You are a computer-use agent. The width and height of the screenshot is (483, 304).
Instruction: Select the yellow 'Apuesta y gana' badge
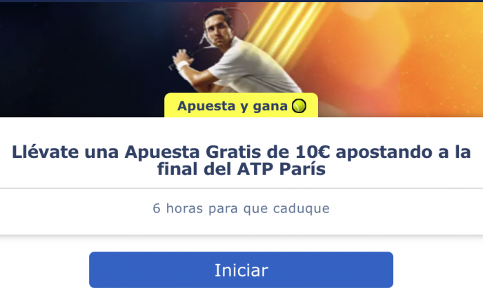241,105
